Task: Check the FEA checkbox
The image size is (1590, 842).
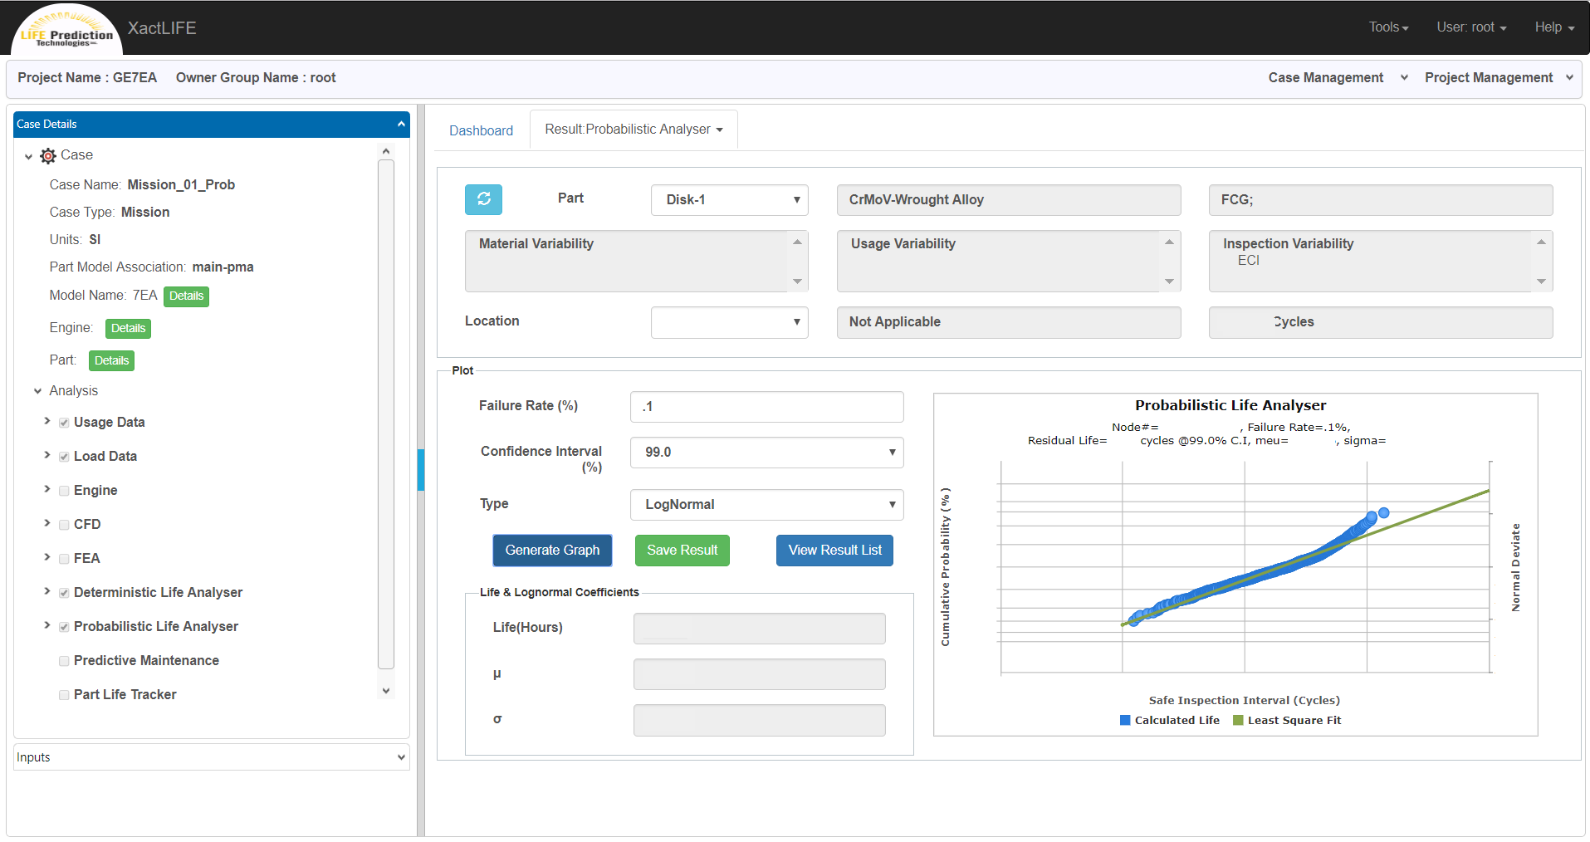Action: tap(64, 559)
